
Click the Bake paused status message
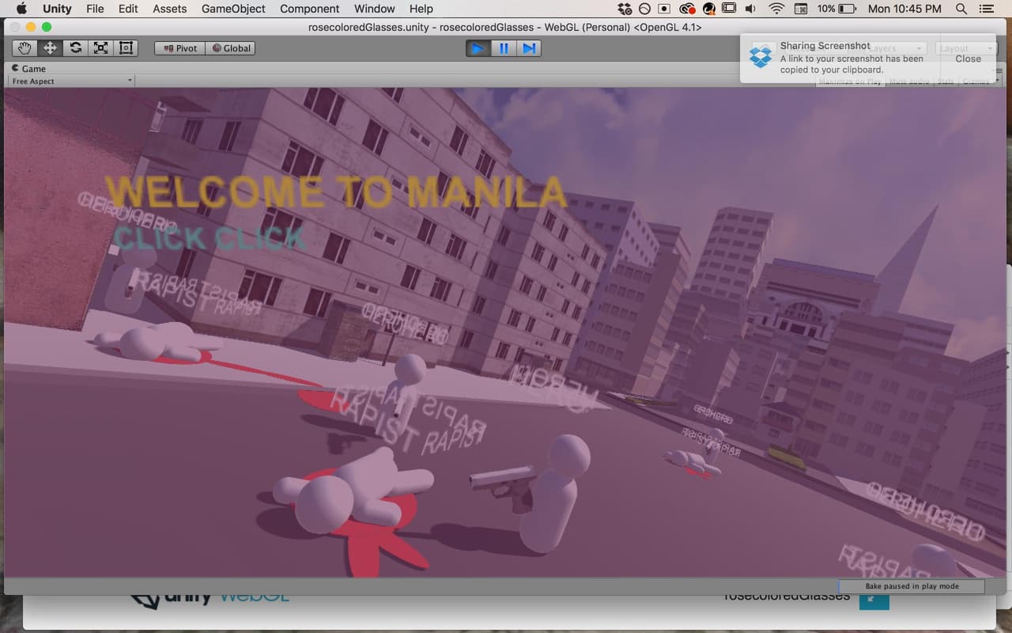click(912, 586)
